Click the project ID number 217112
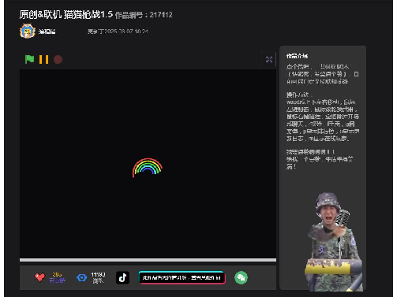Image resolution: width=397 pixels, height=297 pixels. point(161,15)
